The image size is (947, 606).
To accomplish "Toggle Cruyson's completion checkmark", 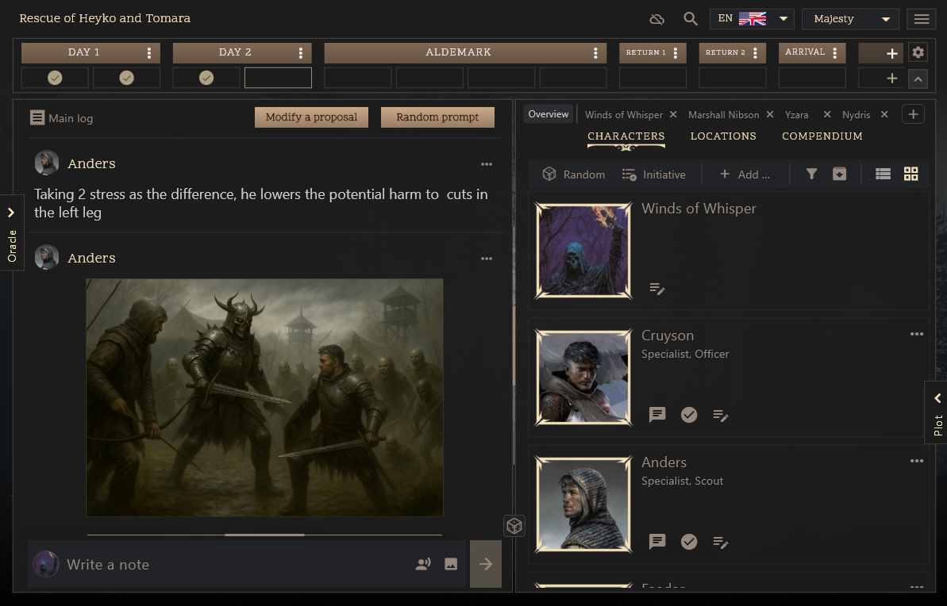I will point(688,414).
